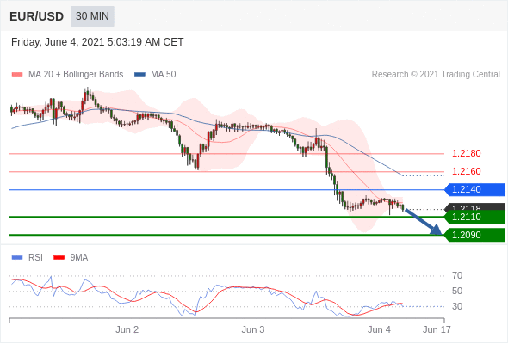Click the MA 50 legend label

coord(164,75)
